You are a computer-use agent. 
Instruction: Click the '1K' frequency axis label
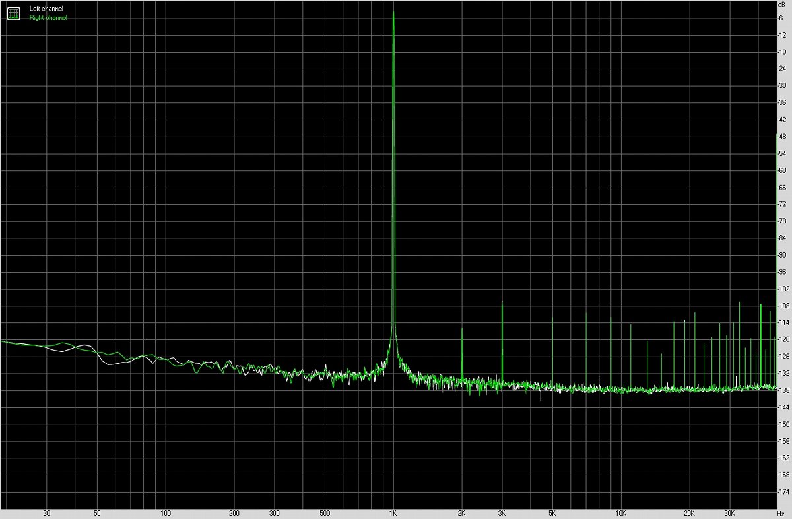click(393, 513)
